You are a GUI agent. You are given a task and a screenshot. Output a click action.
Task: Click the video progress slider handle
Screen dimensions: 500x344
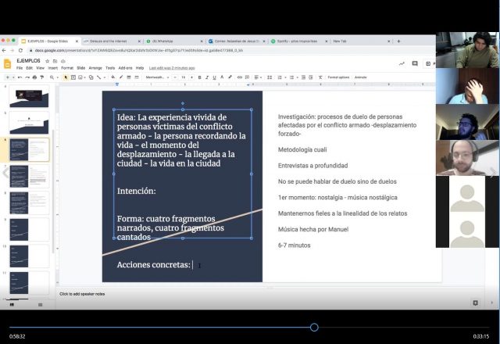(314, 327)
